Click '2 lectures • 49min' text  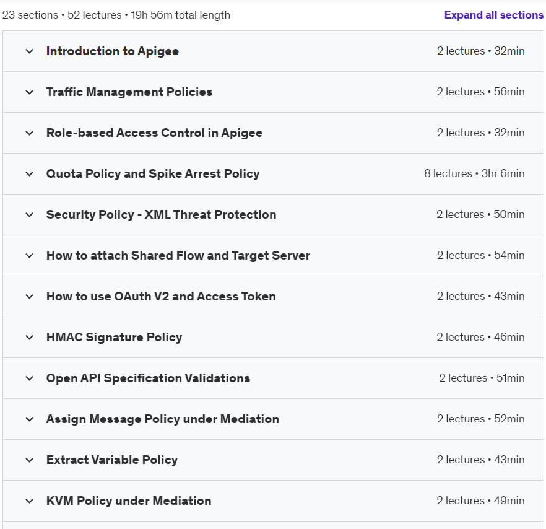pos(480,501)
